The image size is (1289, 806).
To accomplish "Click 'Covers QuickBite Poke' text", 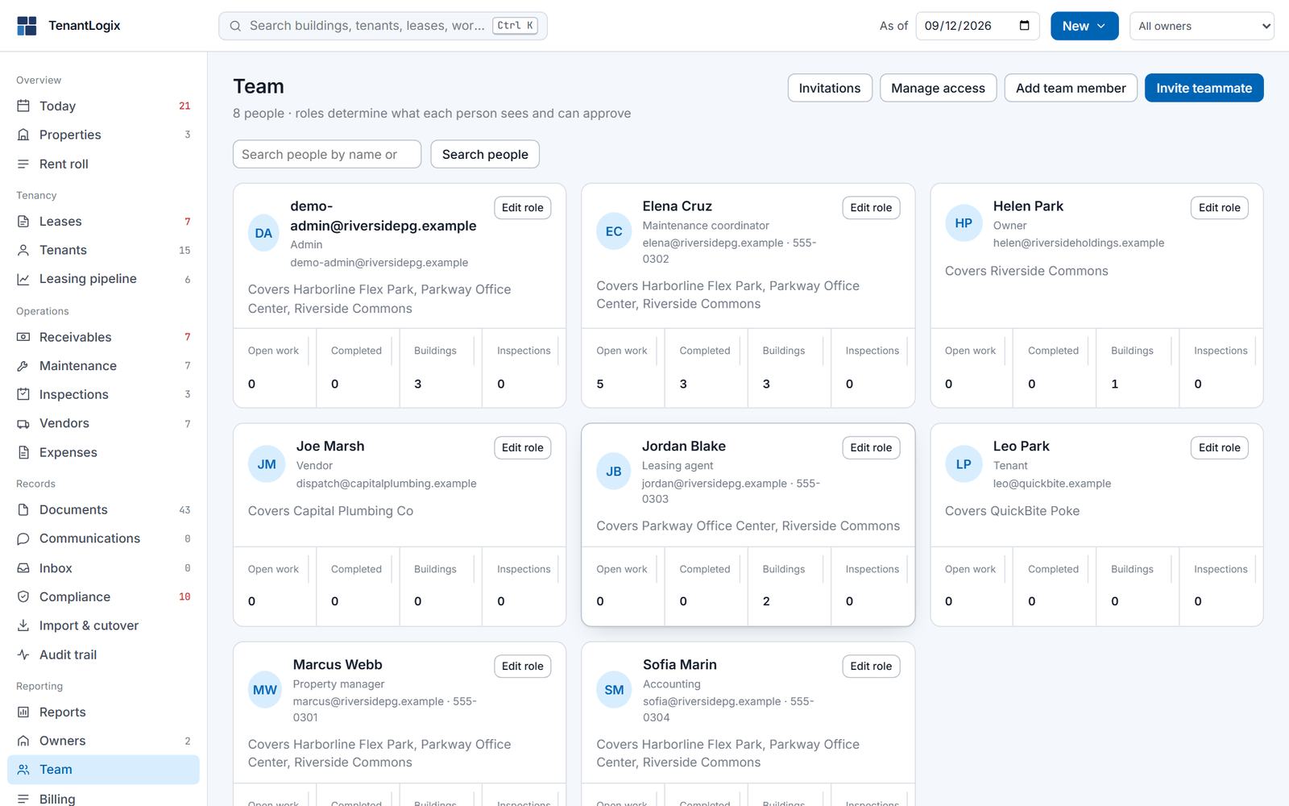I will [1012, 511].
